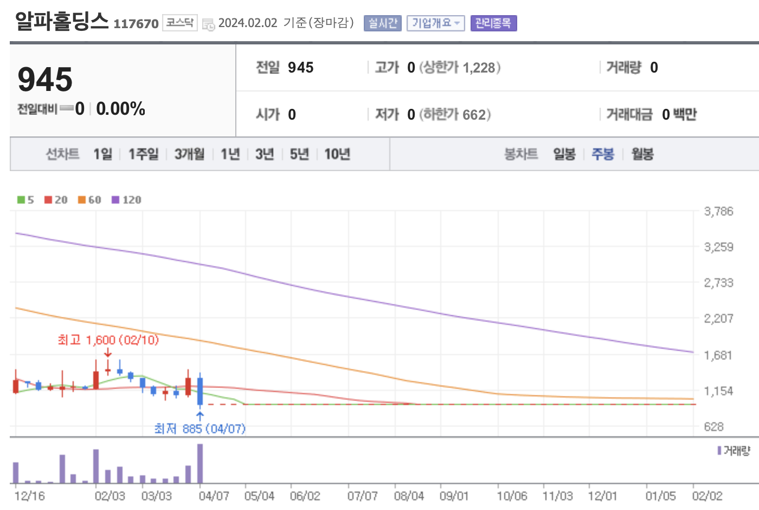Click the green 5 moving average legend
This screenshot has width=759, height=510.
[25, 200]
